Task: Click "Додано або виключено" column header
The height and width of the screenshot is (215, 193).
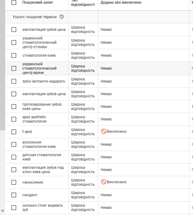Action: (x=121, y=2)
